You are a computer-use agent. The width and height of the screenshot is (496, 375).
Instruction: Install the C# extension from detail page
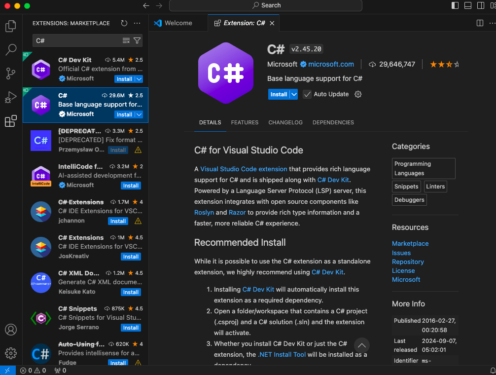pos(279,94)
